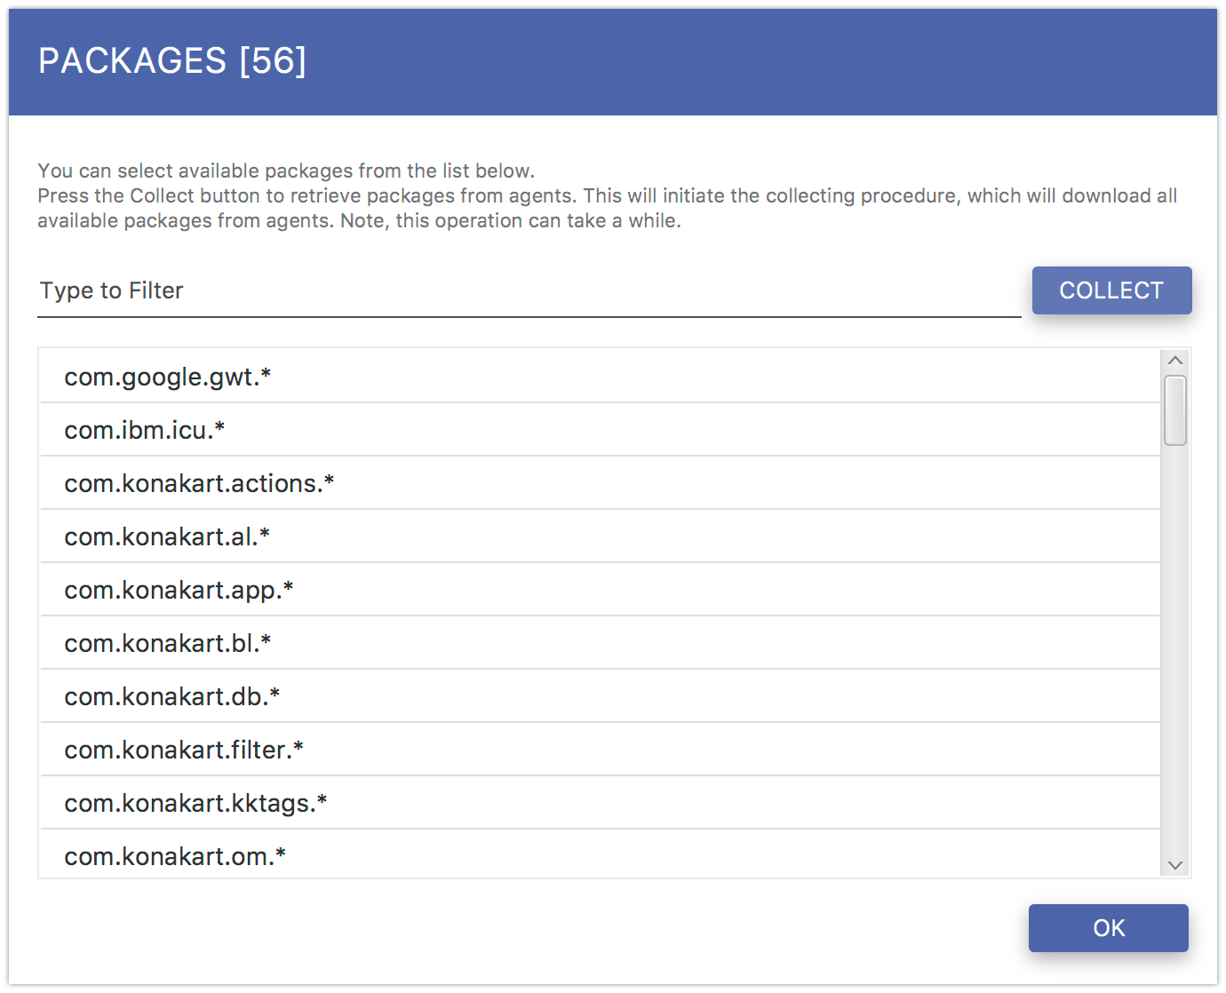Viewport: 1226px width, 993px height.
Task: Choose com.konakart.om.* from list
Action: tap(601, 854)
